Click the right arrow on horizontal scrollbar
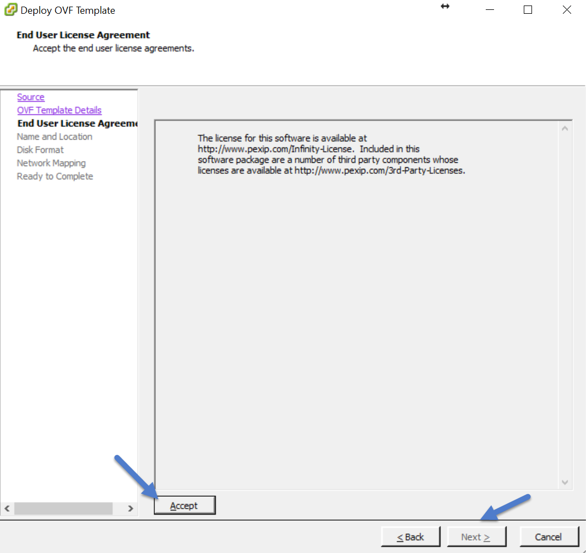Screen dimensions: 586x553 [x=131, y=509]
